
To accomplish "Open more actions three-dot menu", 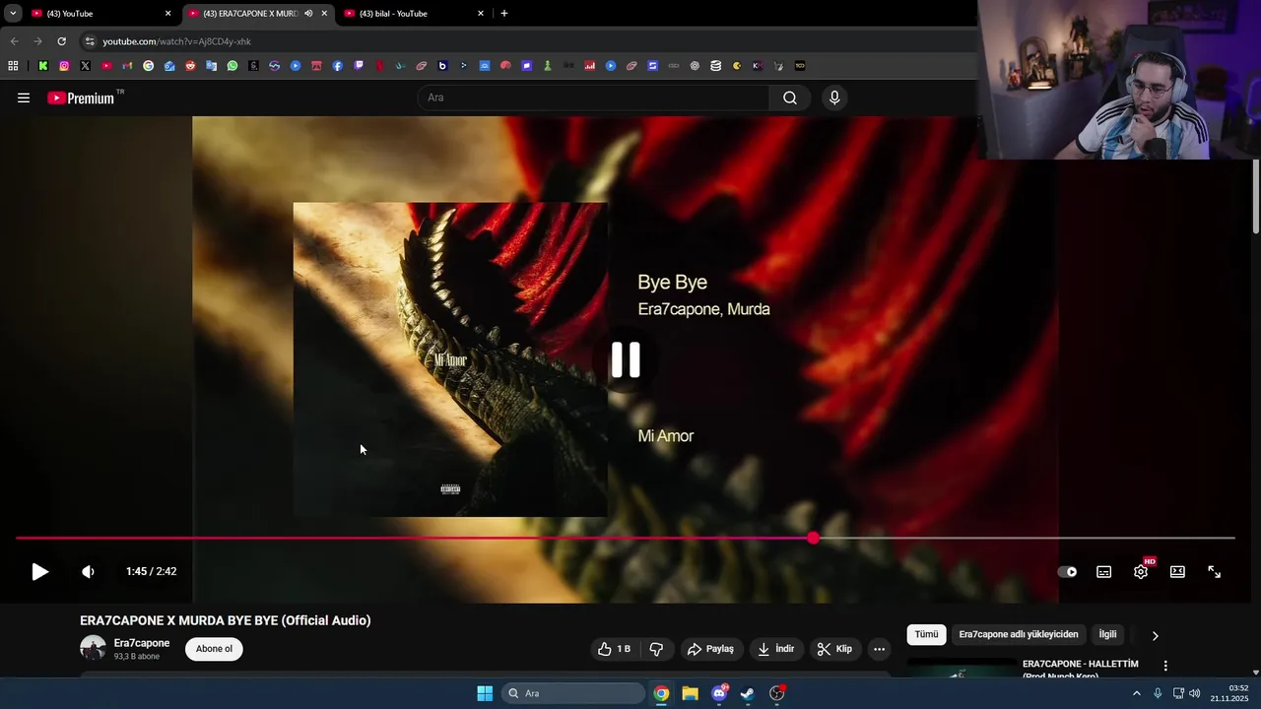I will tap(879, 649).
